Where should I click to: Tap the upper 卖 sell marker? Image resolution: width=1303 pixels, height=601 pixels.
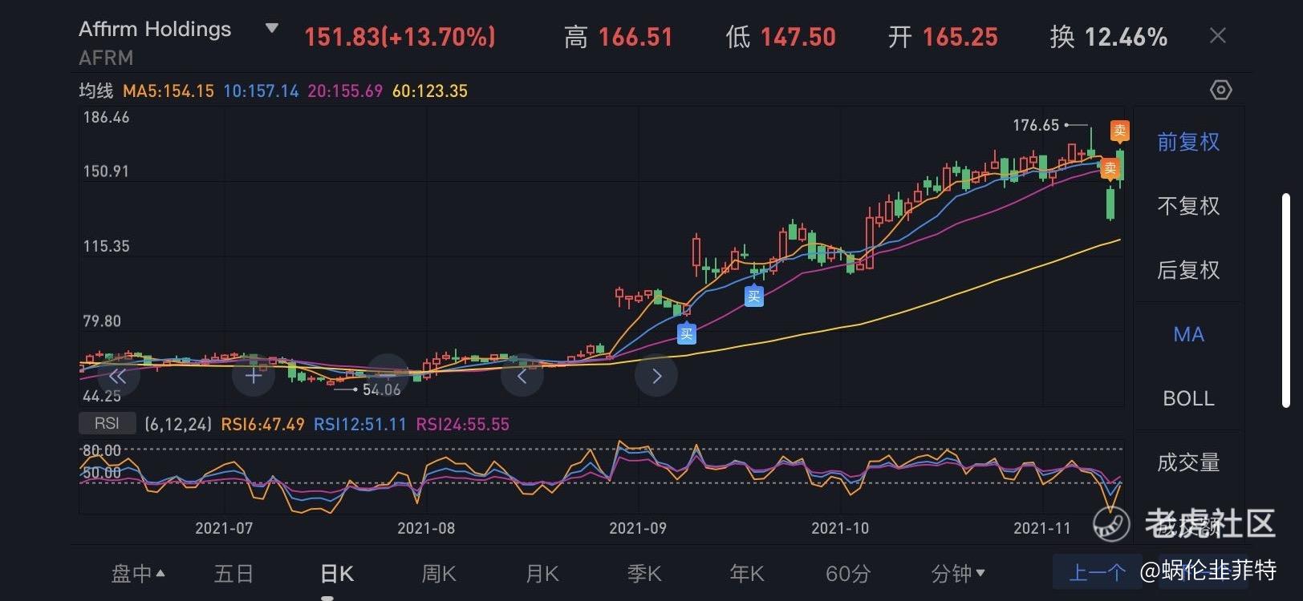tap(1119, 131)
